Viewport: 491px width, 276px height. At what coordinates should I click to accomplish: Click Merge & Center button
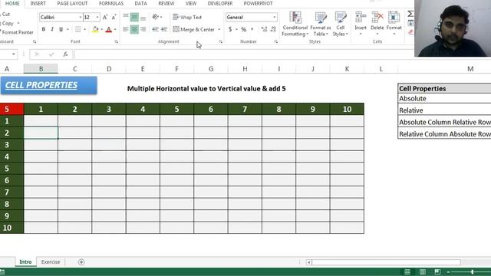coord(194,29)
